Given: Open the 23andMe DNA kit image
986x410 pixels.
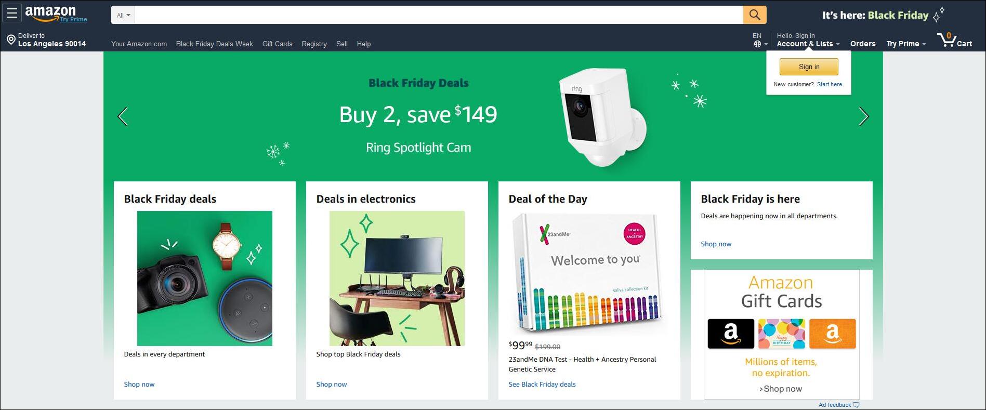Looking at the screenshot, I should tap(589, 274).
